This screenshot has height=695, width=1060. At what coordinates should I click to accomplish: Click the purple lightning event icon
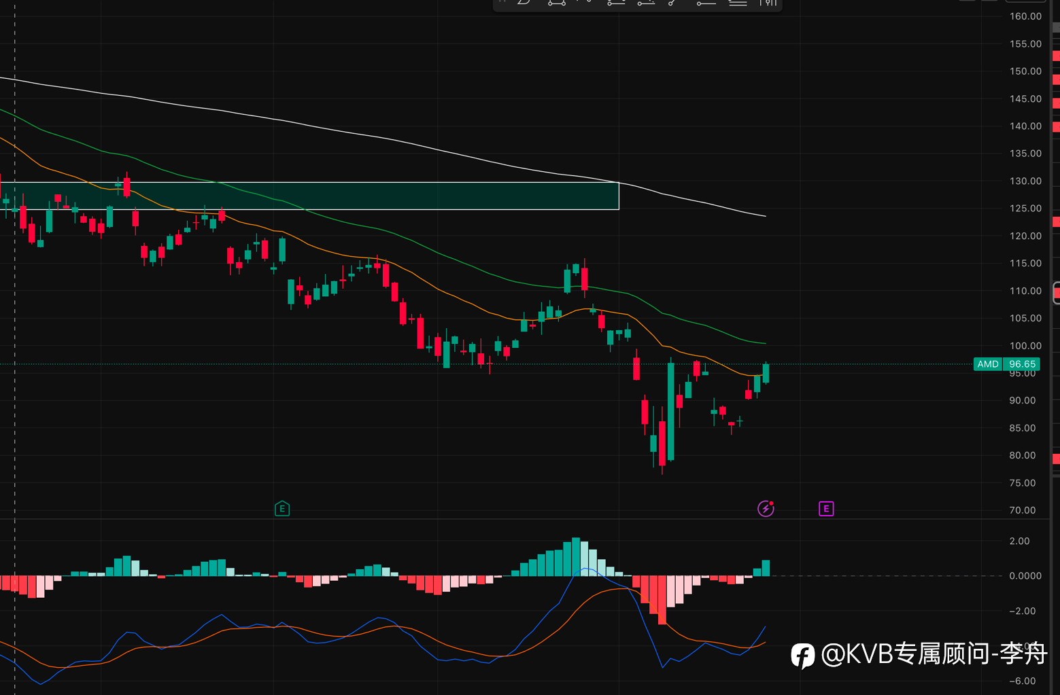(766, 508)
